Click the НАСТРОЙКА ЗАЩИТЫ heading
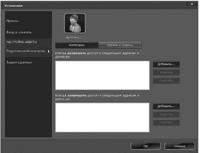Screen dimensions: 200x153 click(x=22, y=42)
